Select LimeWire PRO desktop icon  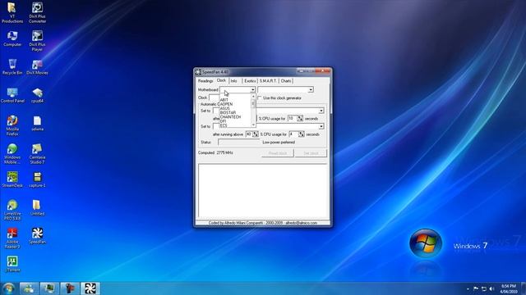click(x=12, y=210)
